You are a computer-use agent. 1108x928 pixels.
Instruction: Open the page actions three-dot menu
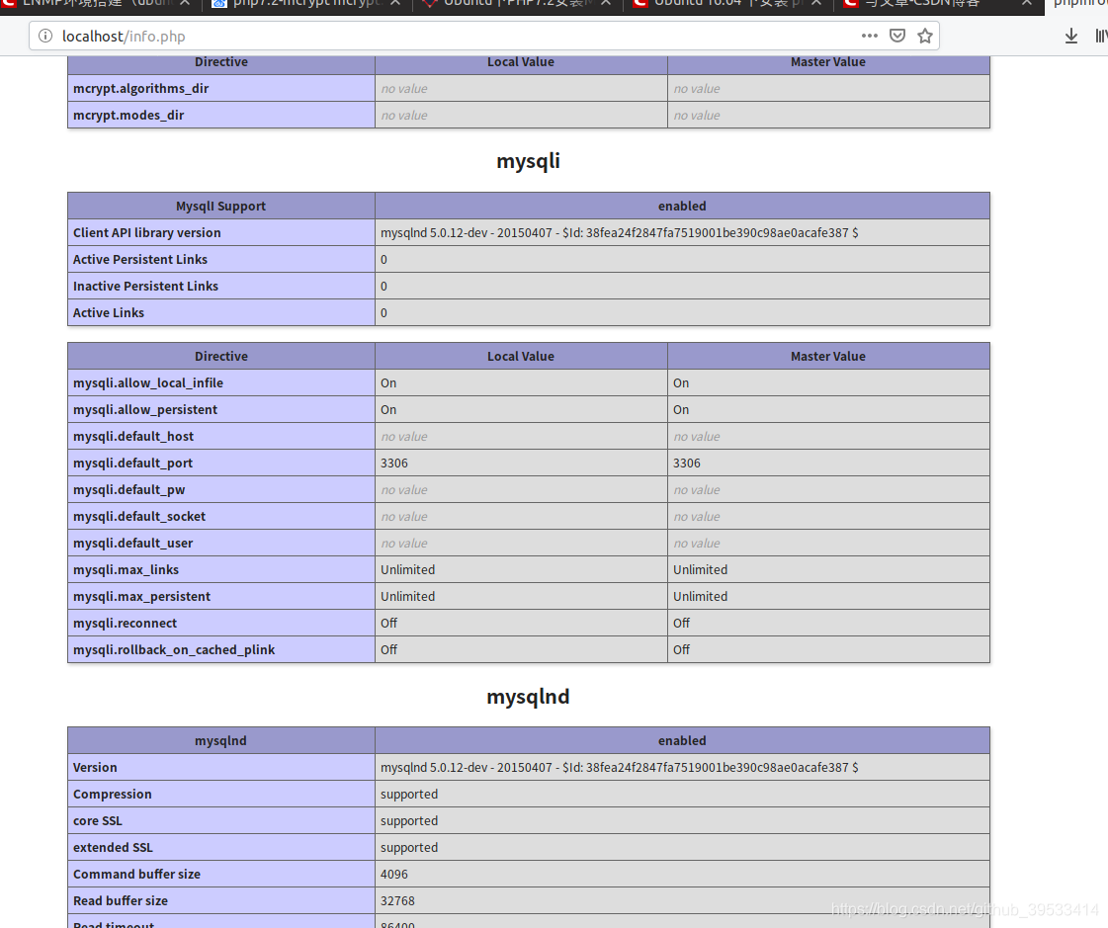click(x=869, y=36)
